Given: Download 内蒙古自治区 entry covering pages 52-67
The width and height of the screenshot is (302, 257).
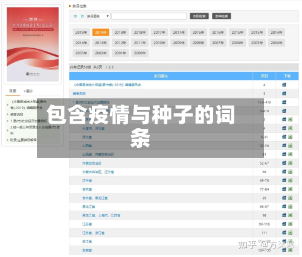Looking at the screenshot, I should (284, 163).
